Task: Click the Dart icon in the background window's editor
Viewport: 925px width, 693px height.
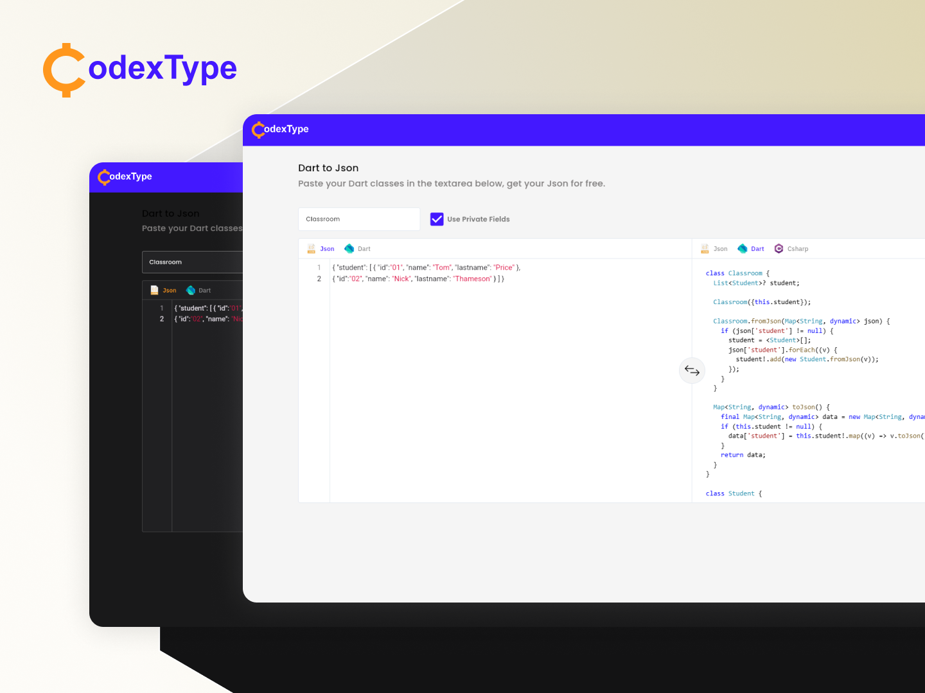Action: (191, 290)
